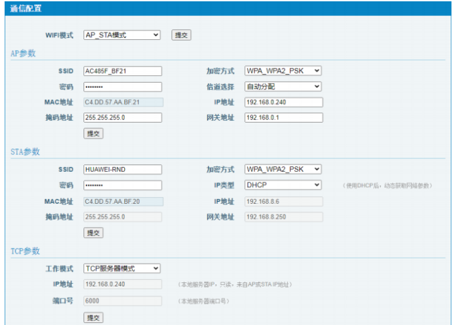Click STA MAC地址 field ending BF.20
Image resolution: width=462 pixels, height=325 pixels.
click(x=122, y=201)
